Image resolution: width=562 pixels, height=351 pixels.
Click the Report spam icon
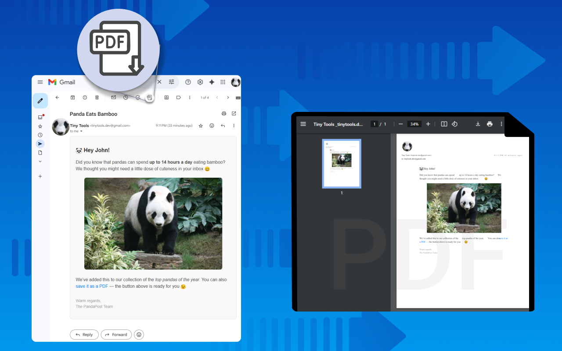click(85, 97)
